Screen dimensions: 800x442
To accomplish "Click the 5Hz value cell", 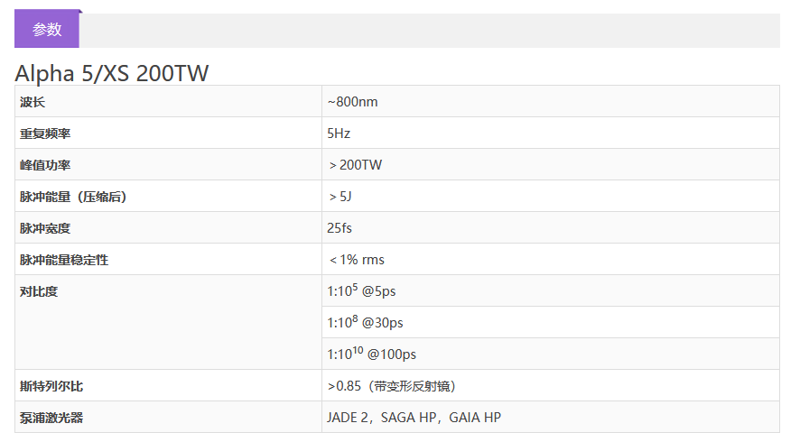I will [339, 134].
